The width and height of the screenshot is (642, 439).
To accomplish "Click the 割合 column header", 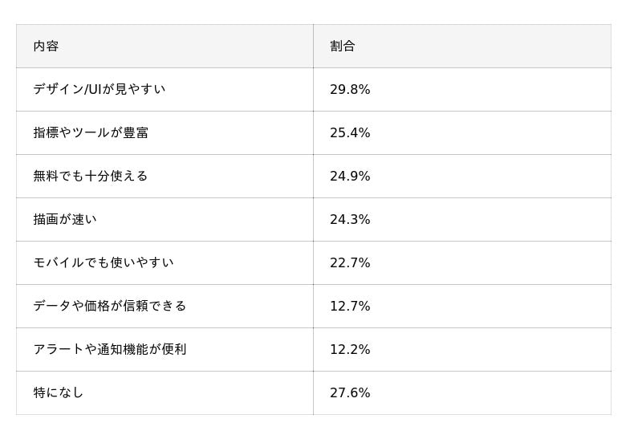I will 343,47.
